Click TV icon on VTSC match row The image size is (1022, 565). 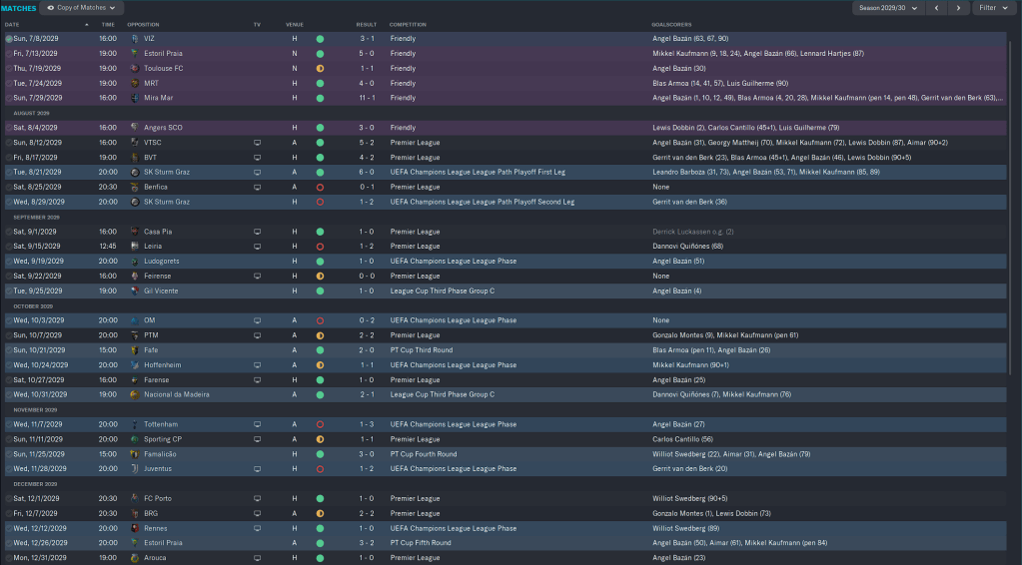pos(257,143)
